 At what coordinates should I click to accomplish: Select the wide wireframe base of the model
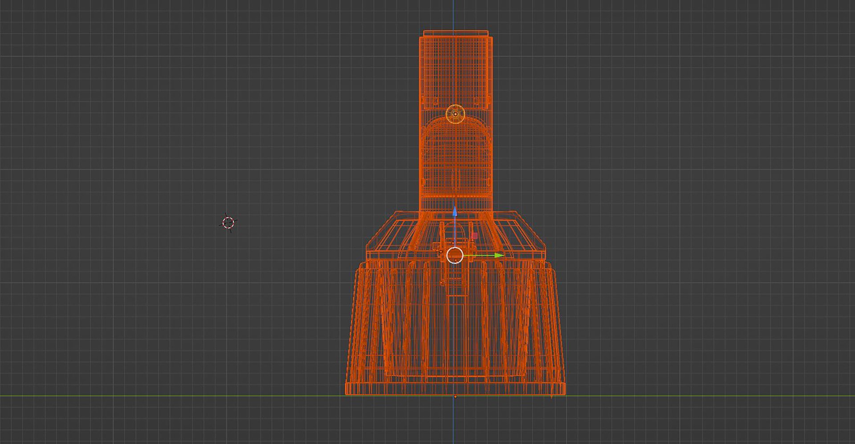(455, 328)
